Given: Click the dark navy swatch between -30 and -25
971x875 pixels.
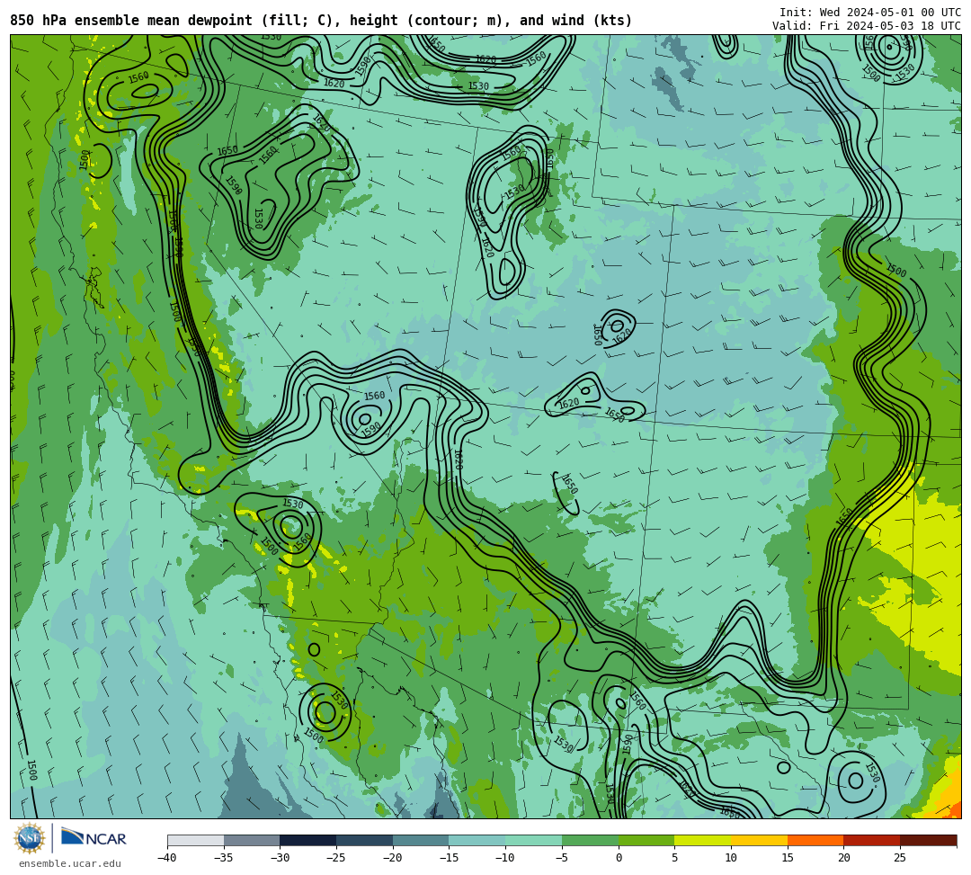Looking at the screenshot, I should [x=308, y=840].
